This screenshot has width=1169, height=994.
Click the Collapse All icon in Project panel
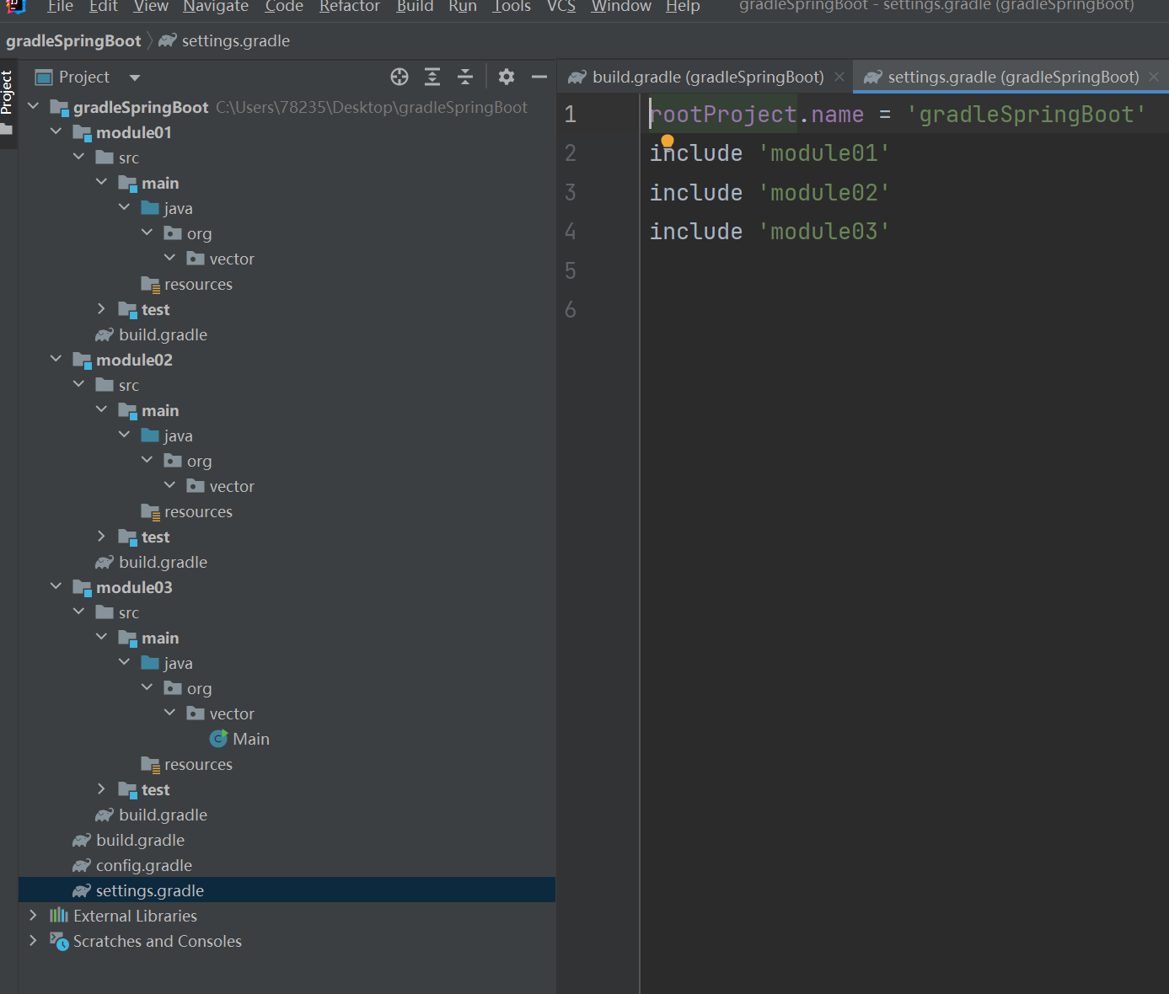pos(465,77)
